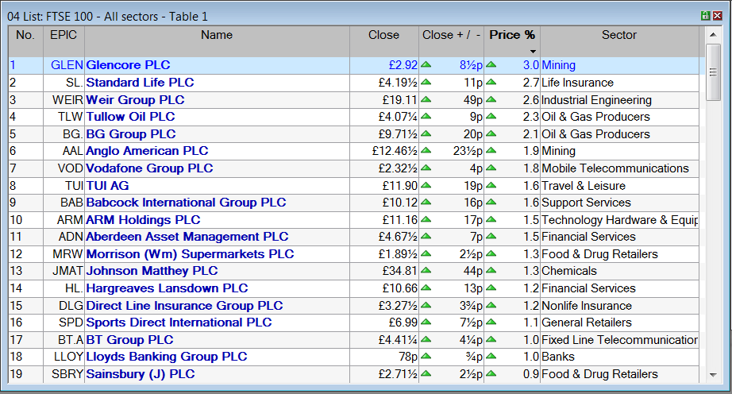
Task: Sort by the Close column header
Action: point(383,41)
